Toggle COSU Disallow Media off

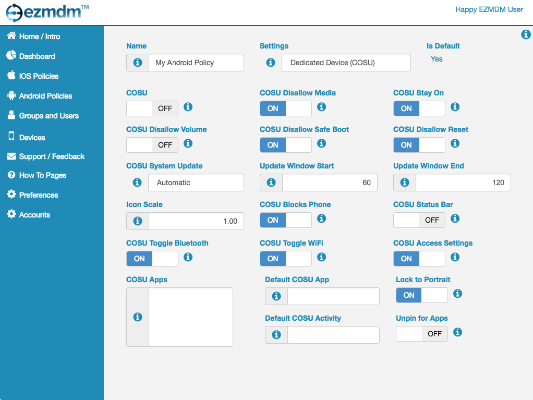click(x=286, y=108)
